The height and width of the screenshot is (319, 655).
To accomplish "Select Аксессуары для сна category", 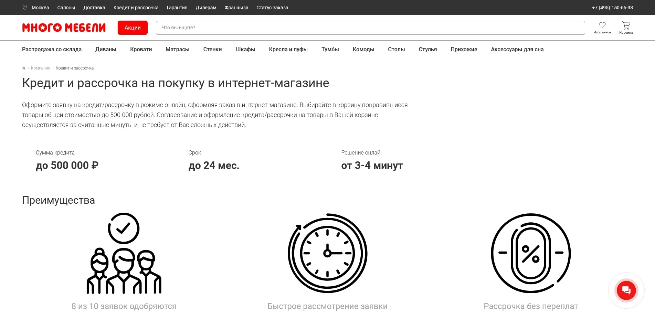I will (517, 49).
